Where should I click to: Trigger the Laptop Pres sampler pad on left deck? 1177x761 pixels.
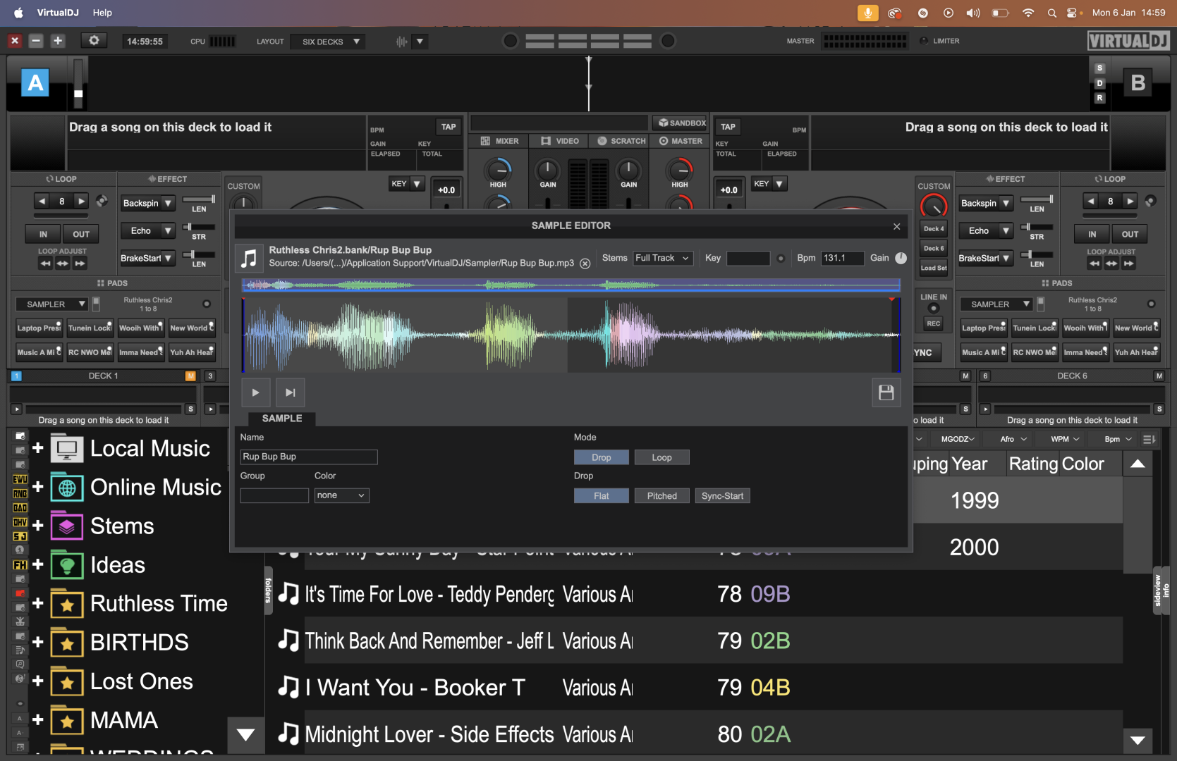tap(39, 328)
